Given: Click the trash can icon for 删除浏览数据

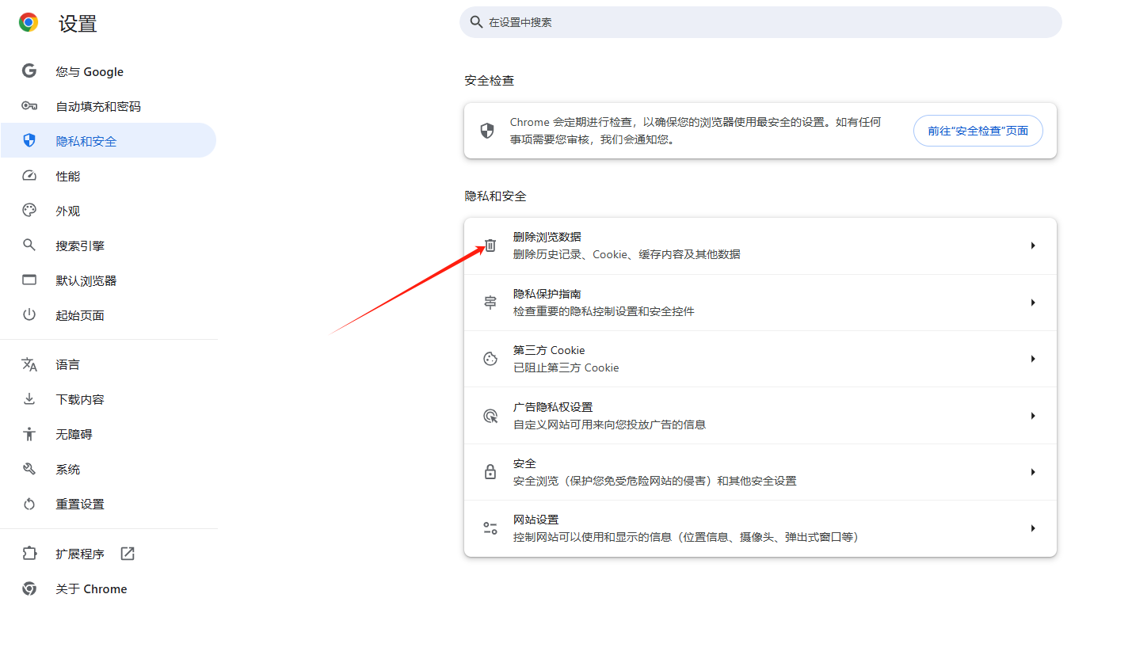Looking at the screenshot, I should click(x=490, y=246).
